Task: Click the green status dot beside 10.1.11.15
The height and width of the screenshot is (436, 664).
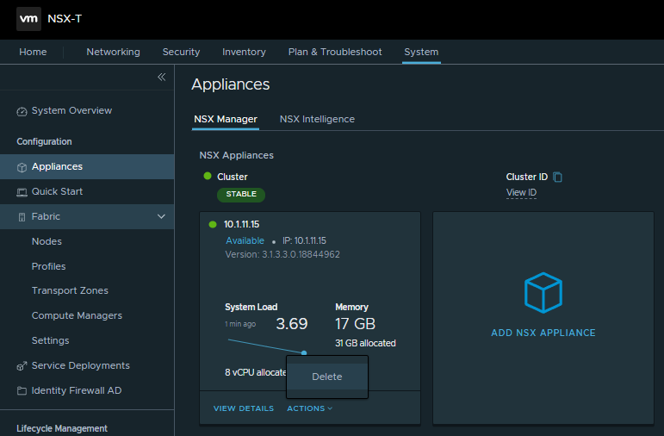Action: pyautogui.click(x=213, y=224)
